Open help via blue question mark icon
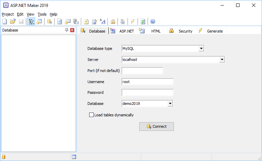 tap(153, 21)
